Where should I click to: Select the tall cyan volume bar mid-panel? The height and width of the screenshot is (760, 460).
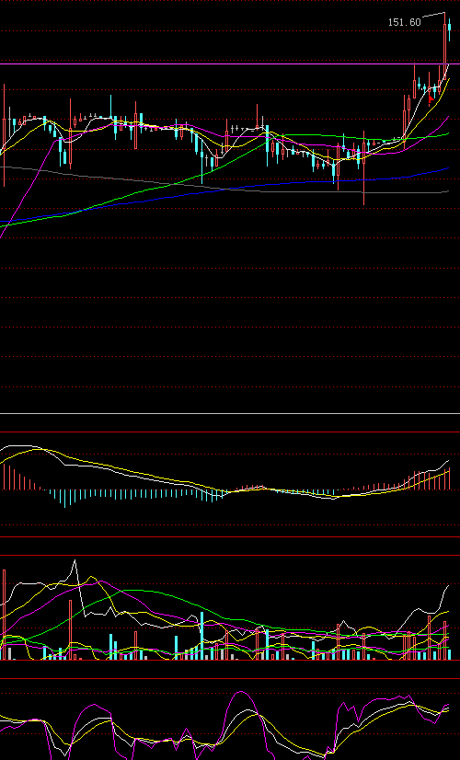pyautogui.click(x=201, y=636)
